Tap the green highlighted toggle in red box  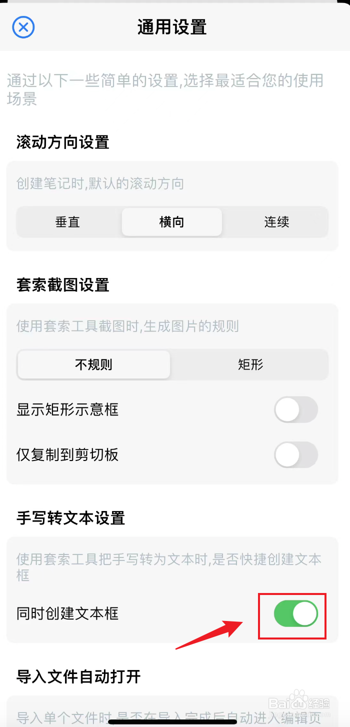point(292,615)
